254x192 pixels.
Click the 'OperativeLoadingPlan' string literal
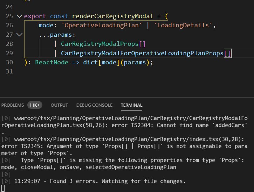coord(102,26)
